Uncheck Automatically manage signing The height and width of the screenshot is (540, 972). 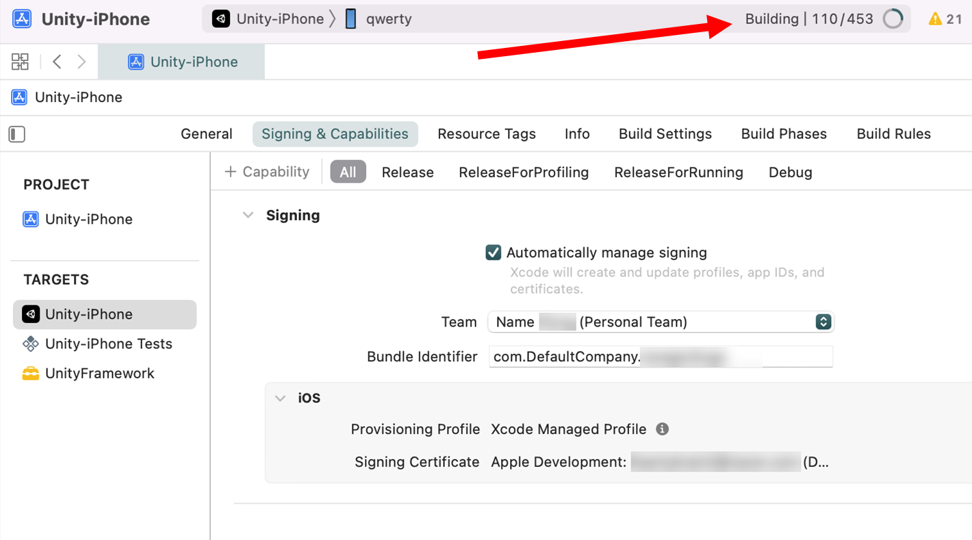493,253
